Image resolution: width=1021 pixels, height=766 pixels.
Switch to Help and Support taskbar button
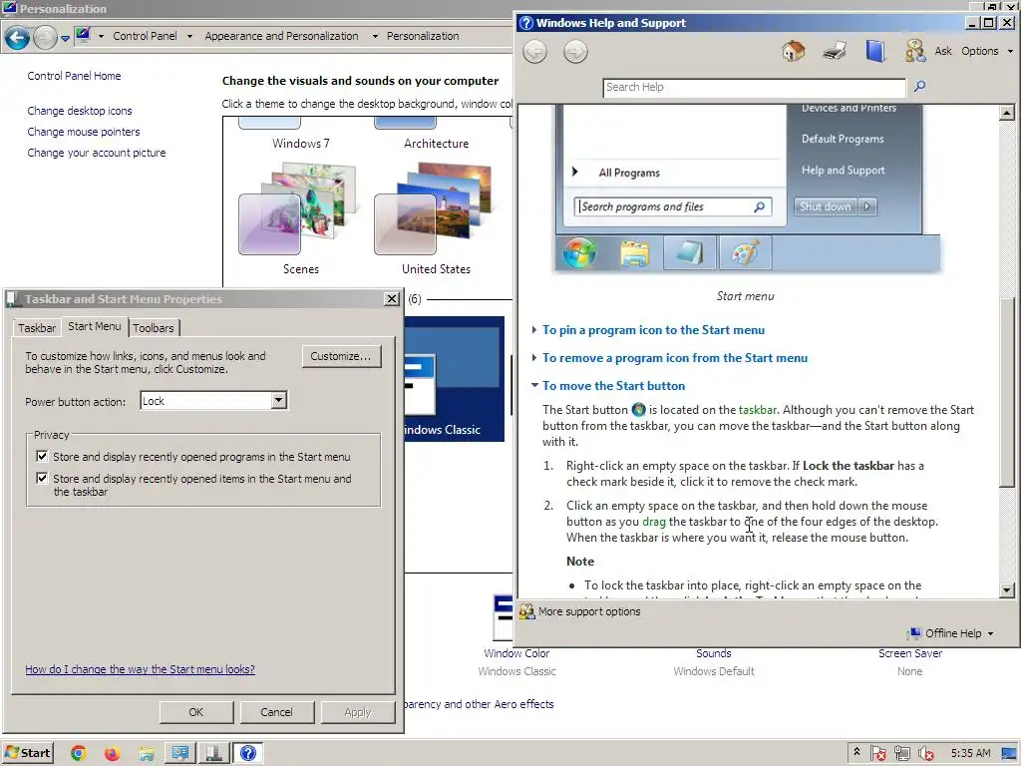tap(248, 754)
